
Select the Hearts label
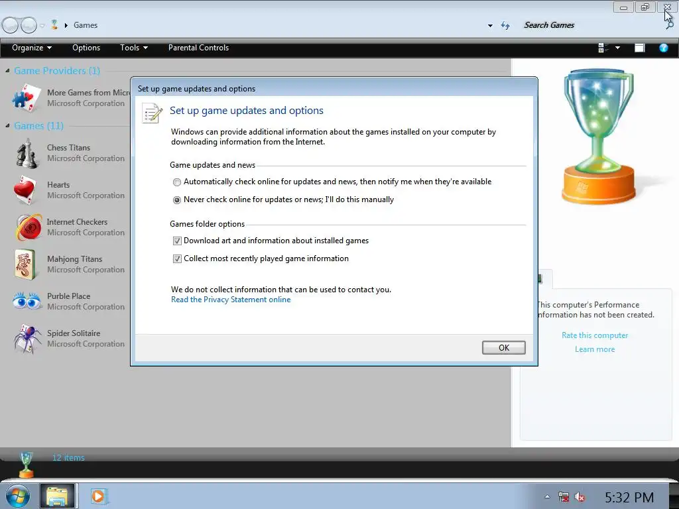pos(58,185)
